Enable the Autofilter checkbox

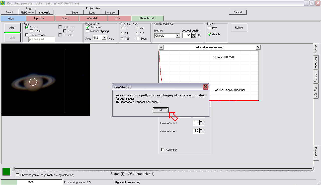[163, 150]
